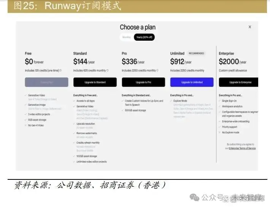
Task: Click checkmark beside Remove watermarks
Action: pyautogui.click(x=74, y=133)
